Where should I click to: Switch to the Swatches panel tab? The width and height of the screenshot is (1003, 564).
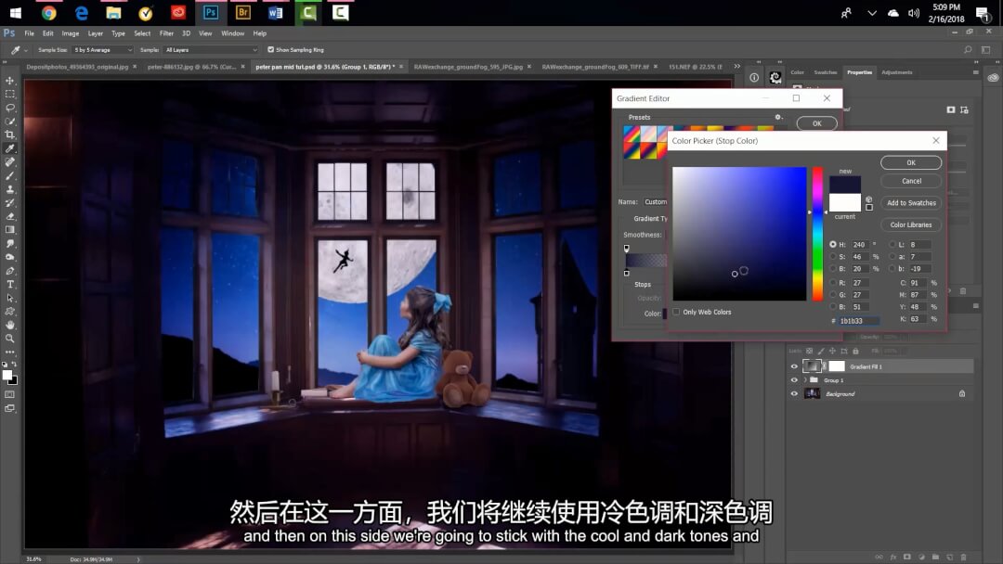826,72
